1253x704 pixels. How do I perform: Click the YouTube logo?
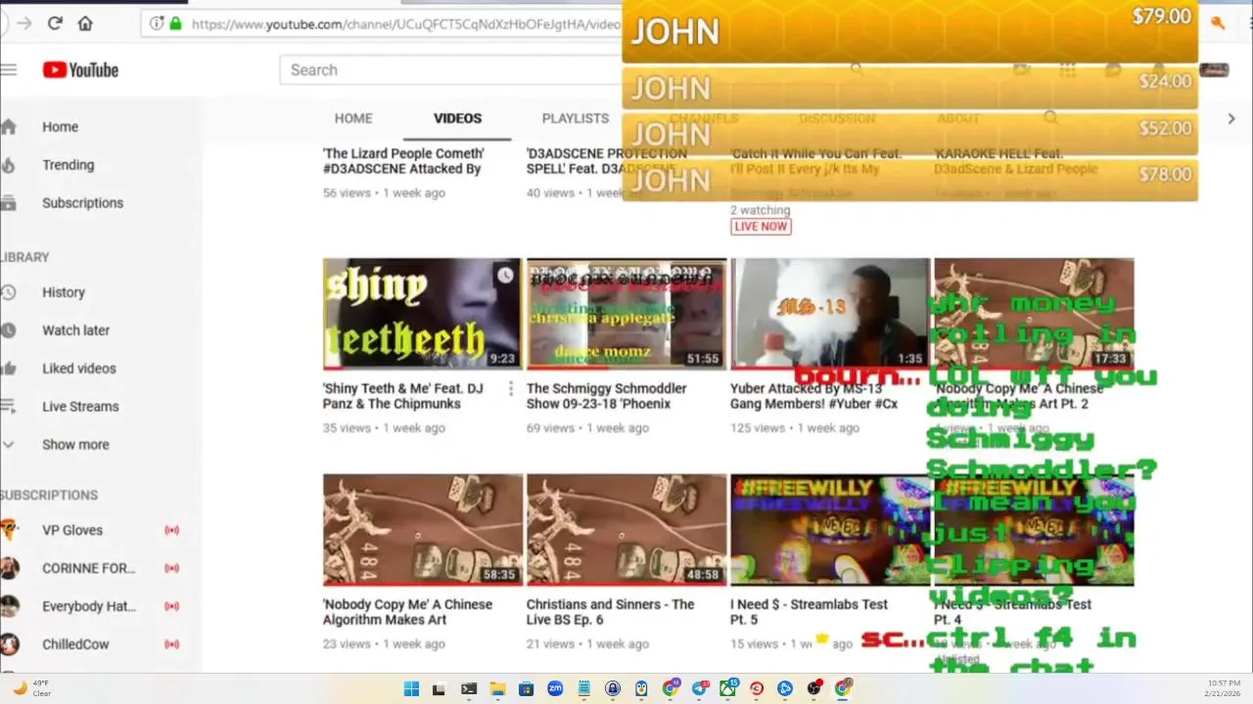(x=80, y=69)
